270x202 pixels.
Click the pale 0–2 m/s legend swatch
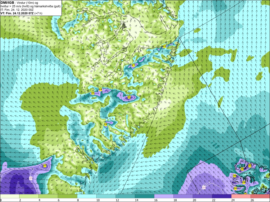[10, 196]
